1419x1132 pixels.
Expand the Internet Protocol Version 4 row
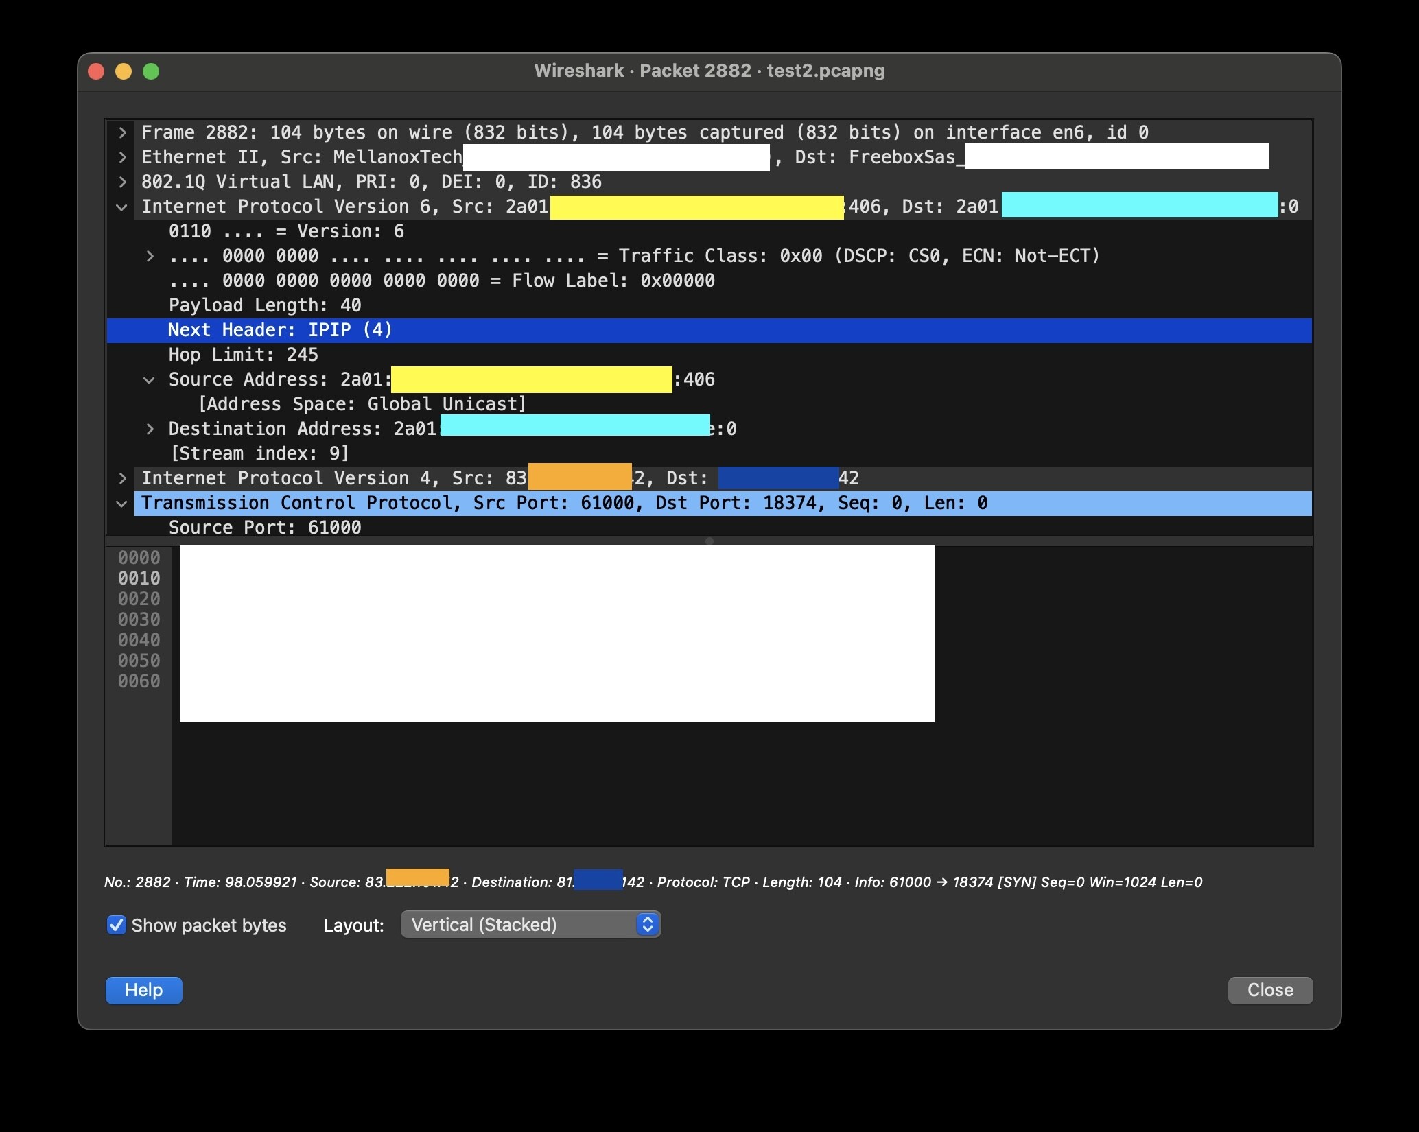[122, 478]
